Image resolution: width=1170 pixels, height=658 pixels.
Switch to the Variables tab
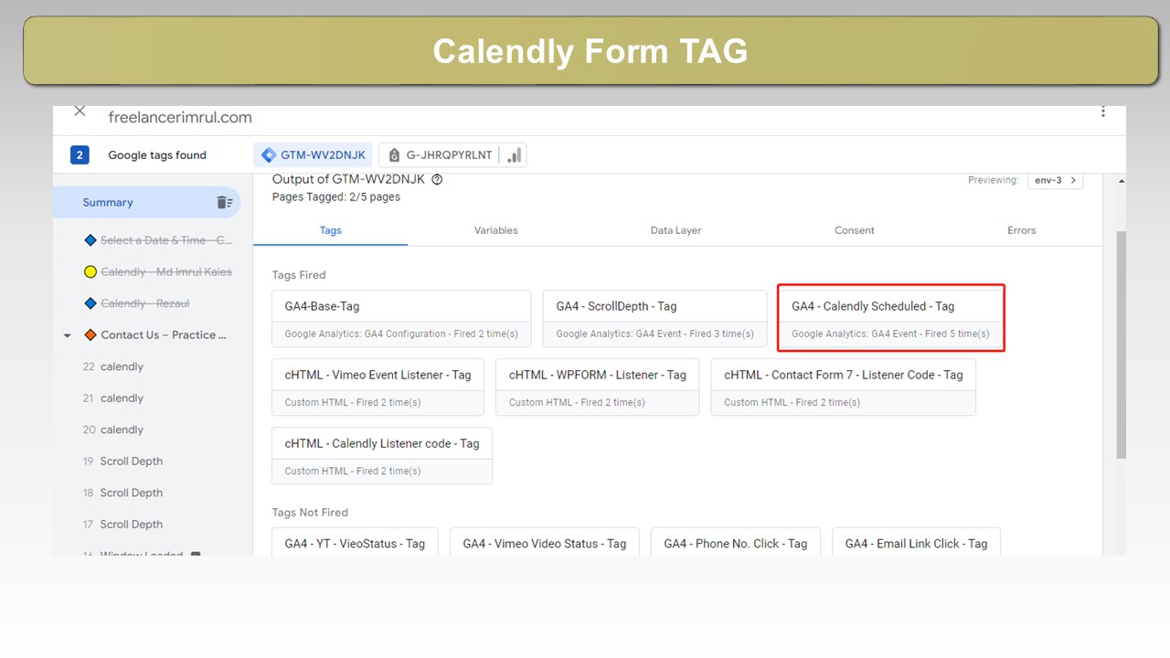click(496, 230)
